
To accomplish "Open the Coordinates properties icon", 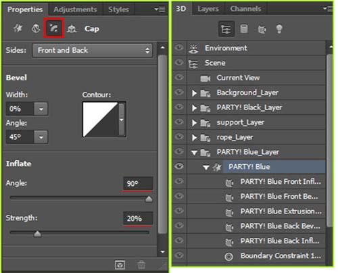I will [x=72, y=28].
